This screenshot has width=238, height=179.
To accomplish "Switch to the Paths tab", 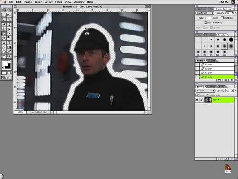I will tap(222, 87).
